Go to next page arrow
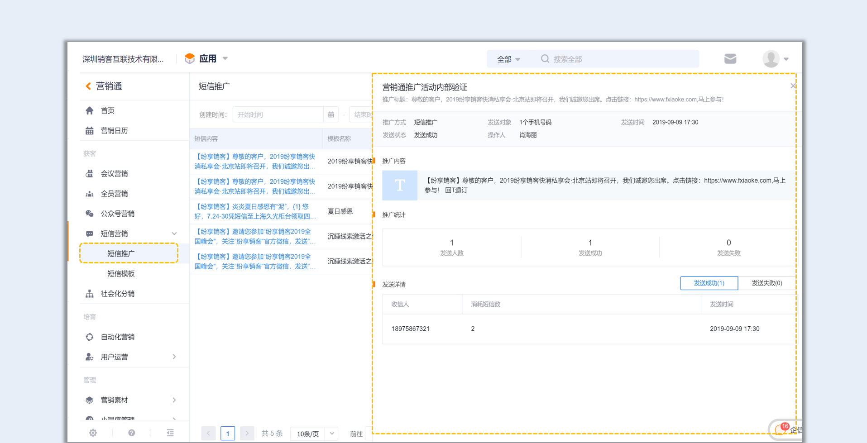867x443 pixels. (x=247, y=433)
